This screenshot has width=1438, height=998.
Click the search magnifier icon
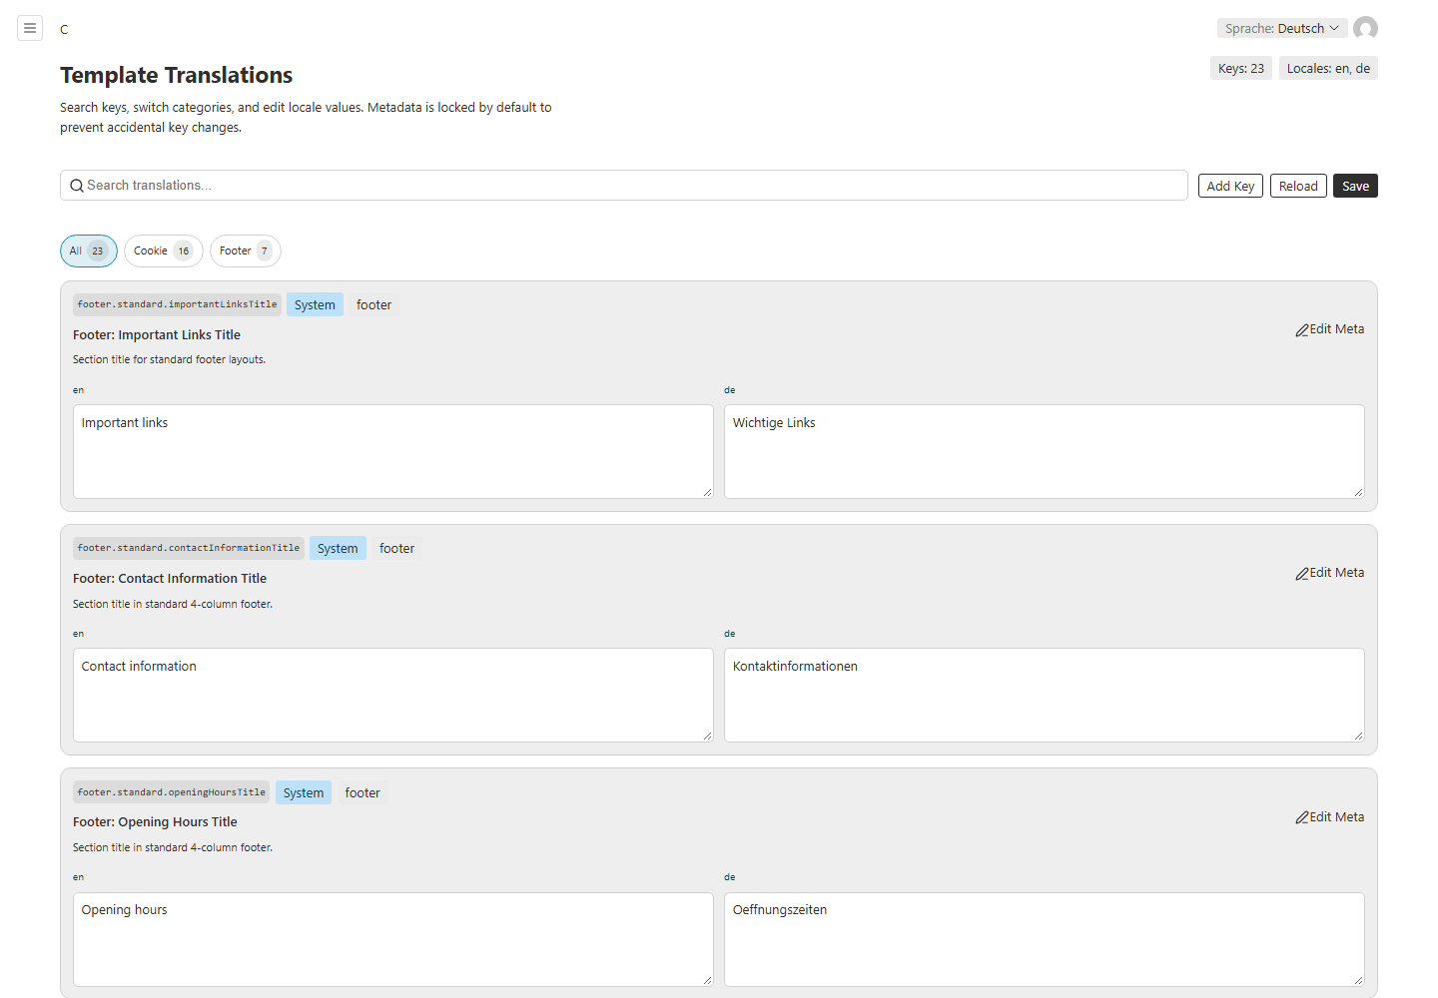(76, 186)
